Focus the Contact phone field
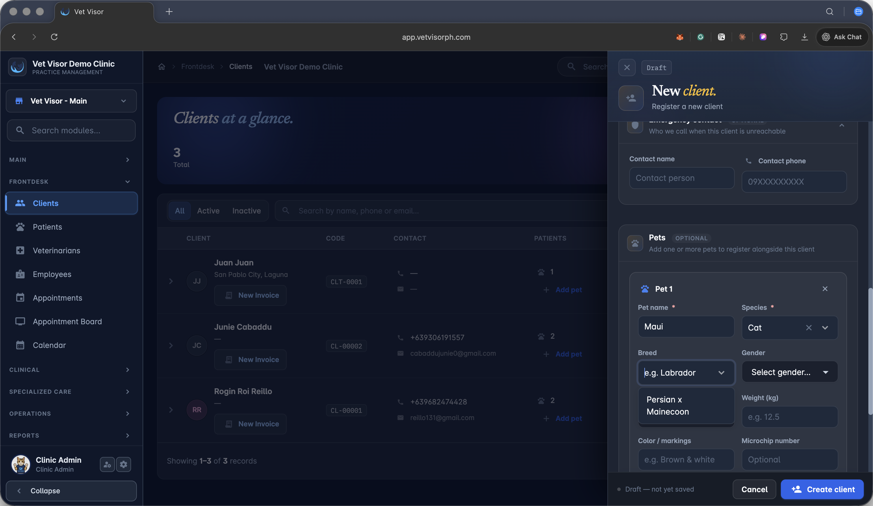873x506 pixels. 794,182
